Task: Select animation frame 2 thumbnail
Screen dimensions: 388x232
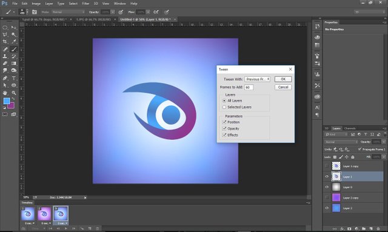Action: [x=44, y=214]
